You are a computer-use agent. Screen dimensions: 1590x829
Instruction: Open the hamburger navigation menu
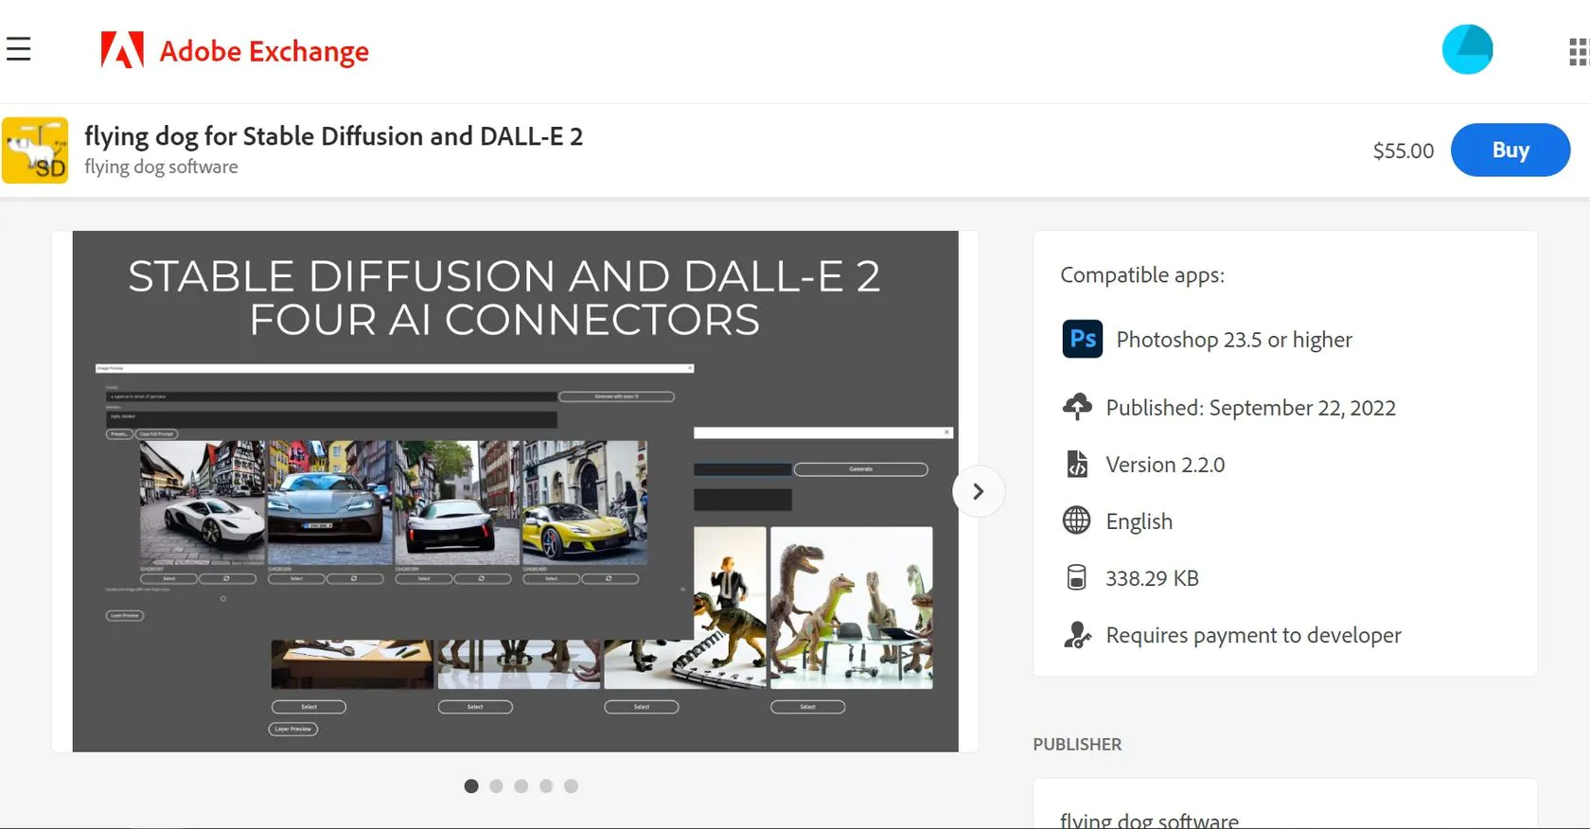[19, 49]
